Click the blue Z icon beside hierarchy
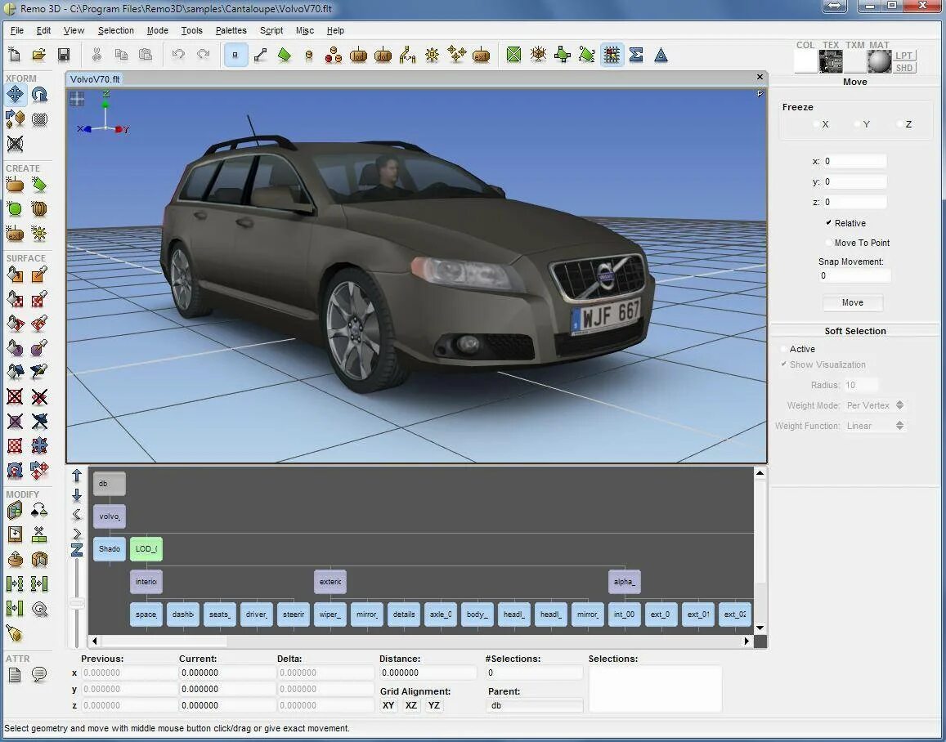Viewport: 946px width, 742px height. click(x=77, y=550)
